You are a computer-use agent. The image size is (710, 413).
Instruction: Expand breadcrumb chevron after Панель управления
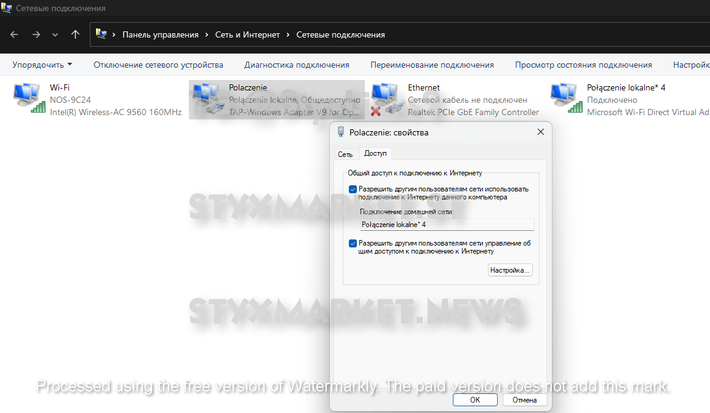(207, 35)
